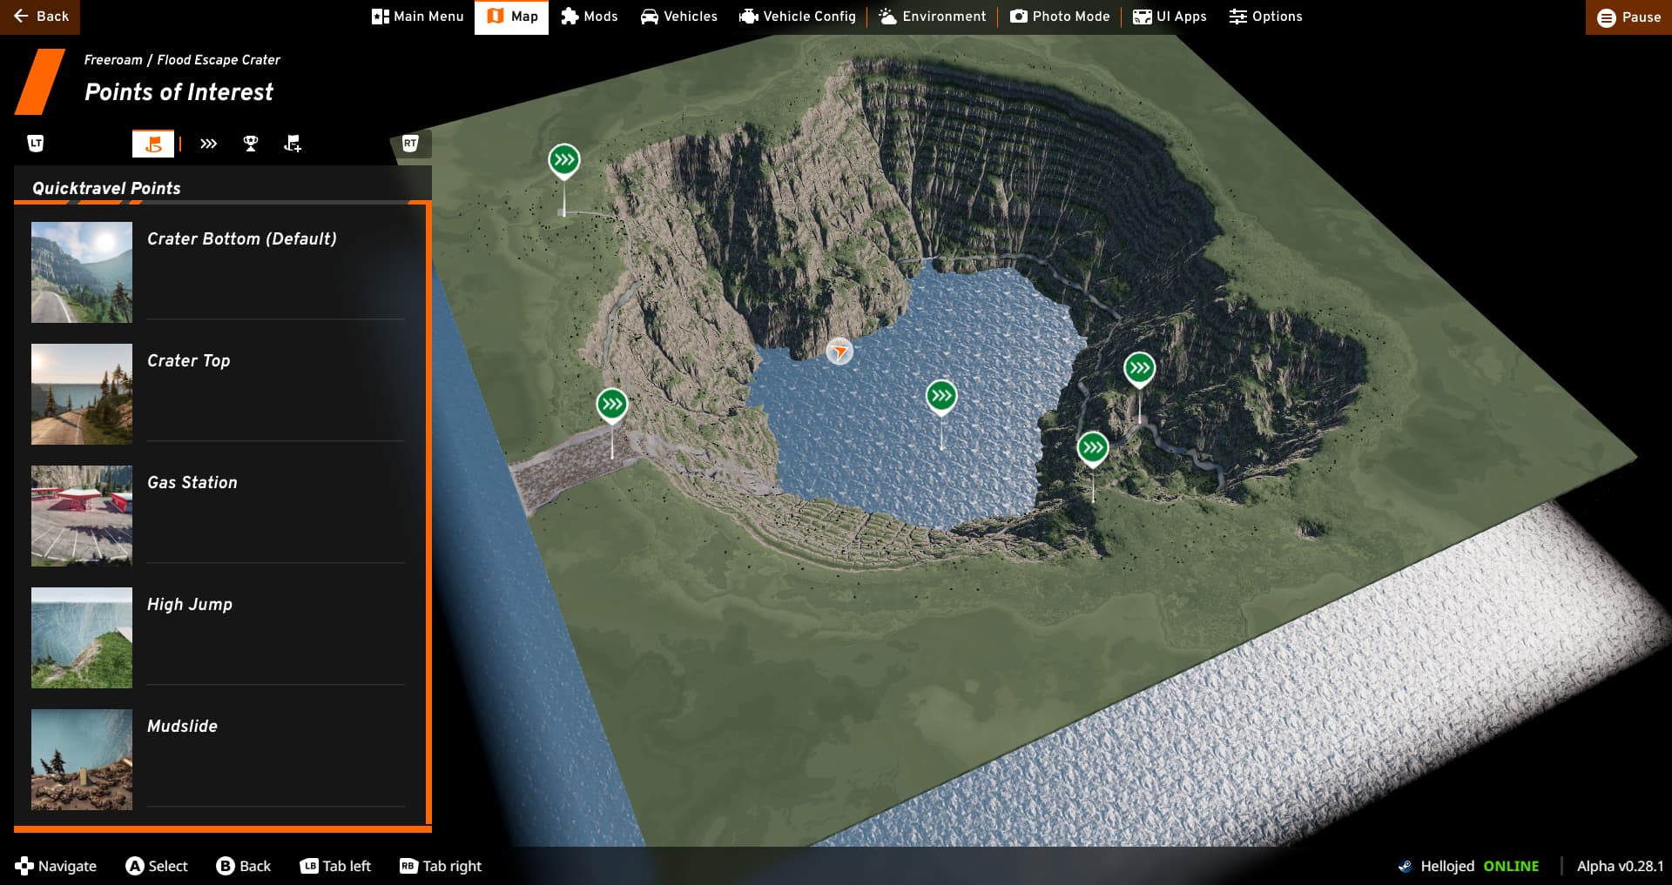Click the quicktravel marker in the lake center
The width and height of the screenshot is (1672, 885).
tap(941, 397)
